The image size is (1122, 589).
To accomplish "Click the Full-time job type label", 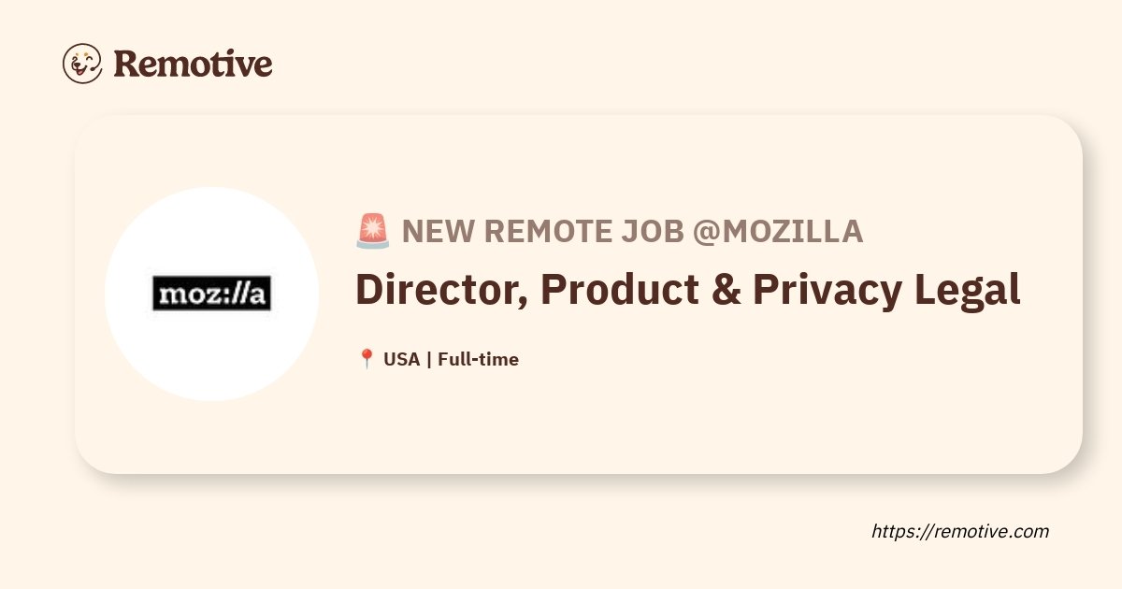I will (x=478, y=359).
